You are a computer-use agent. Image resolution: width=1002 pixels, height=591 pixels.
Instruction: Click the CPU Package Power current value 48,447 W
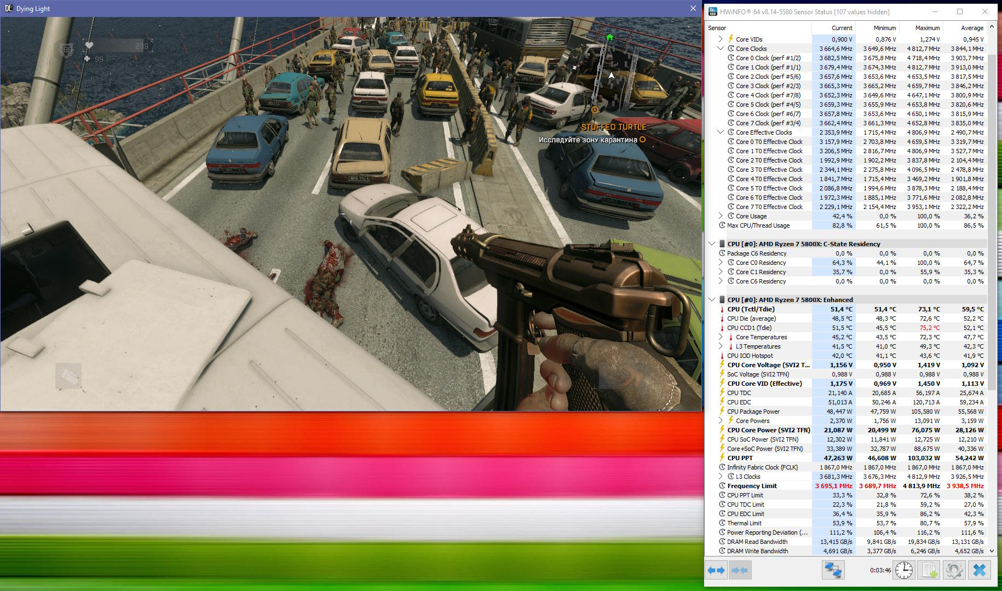(839, 412)
